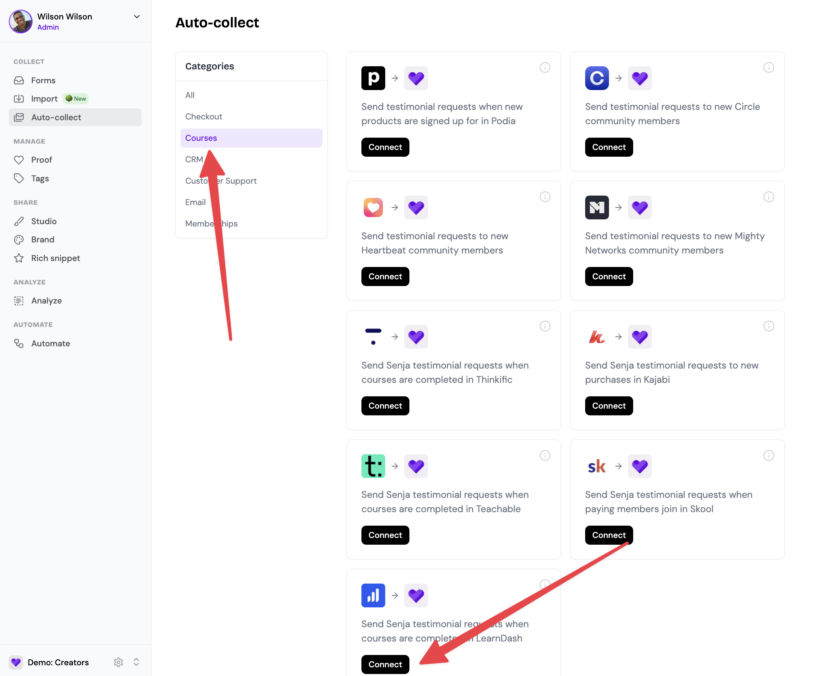Connect the Kajabi integration
This screenshot has width=822, height=676.
609,406
